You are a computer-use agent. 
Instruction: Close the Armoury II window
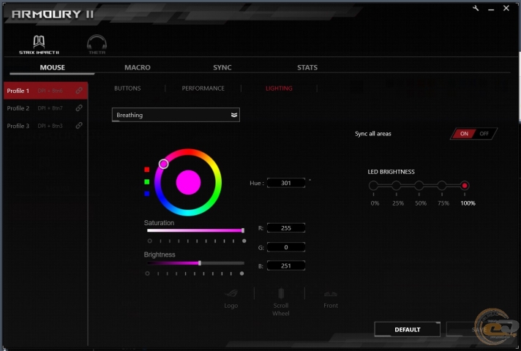point(506,8)
